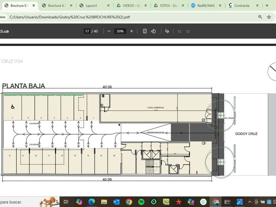The image size is (276, 207).
Task: Rotate the PDF page counterclockwise
Action: pos(153,31)
